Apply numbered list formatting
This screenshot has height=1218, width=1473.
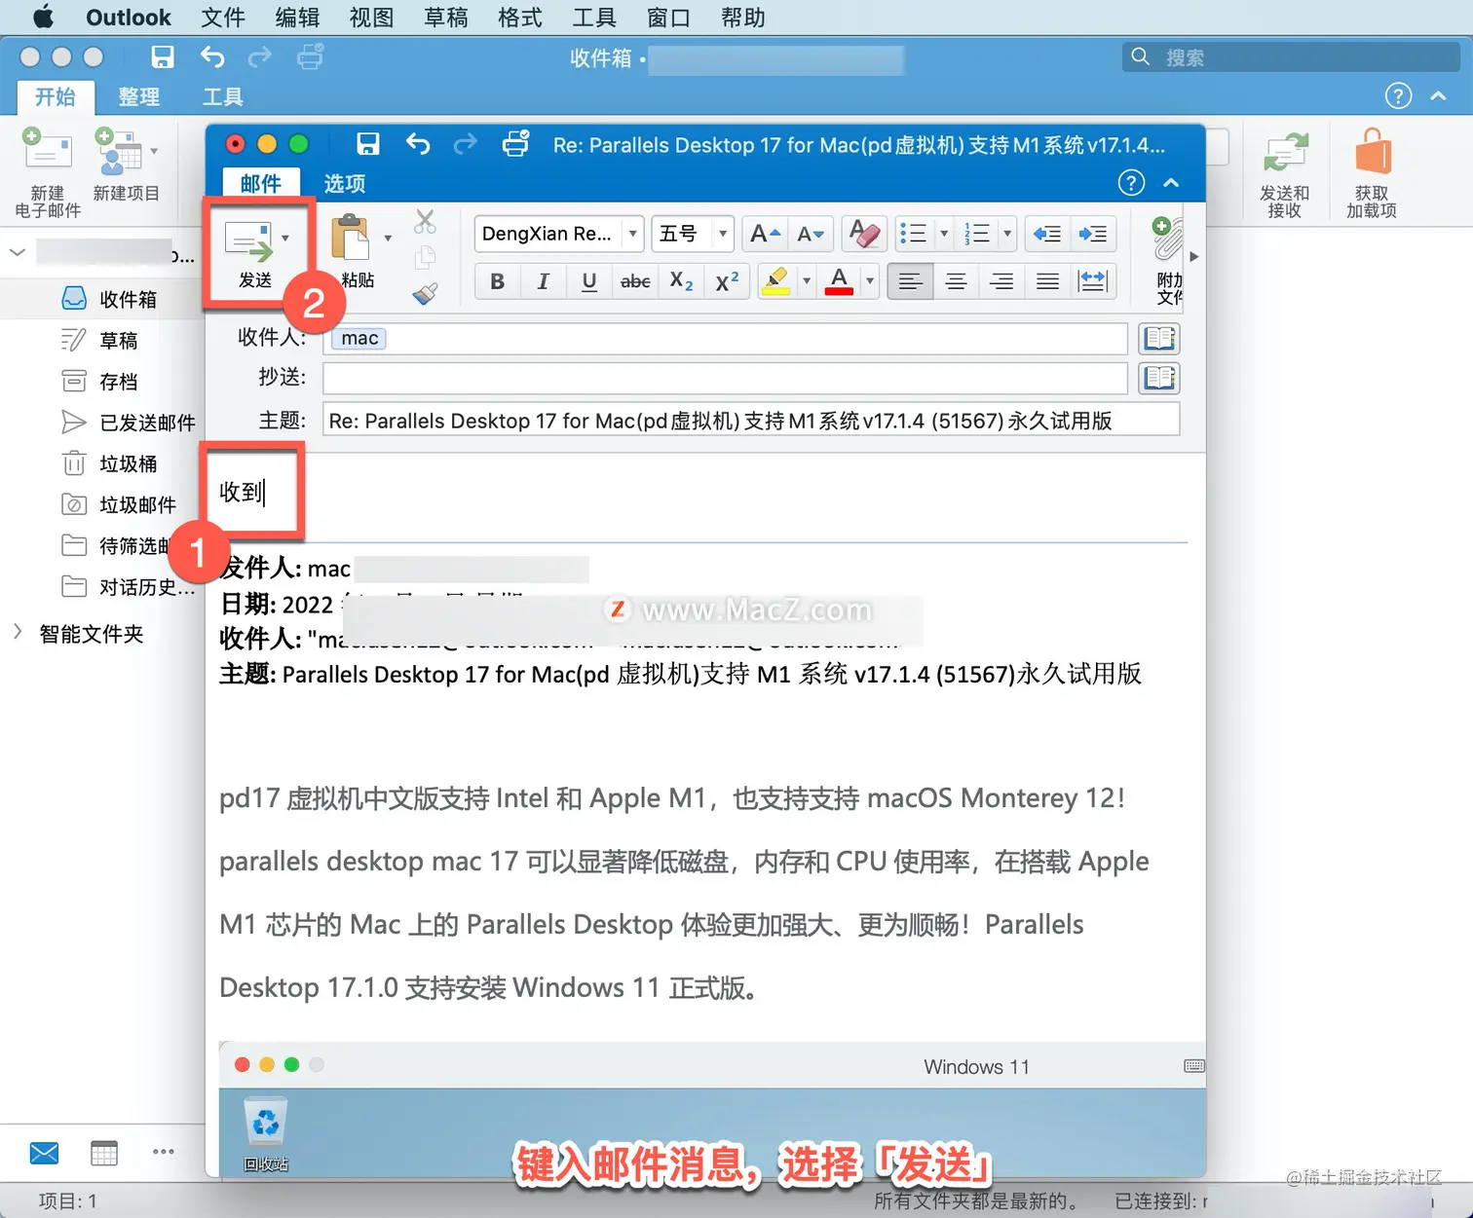pos(977,234)
